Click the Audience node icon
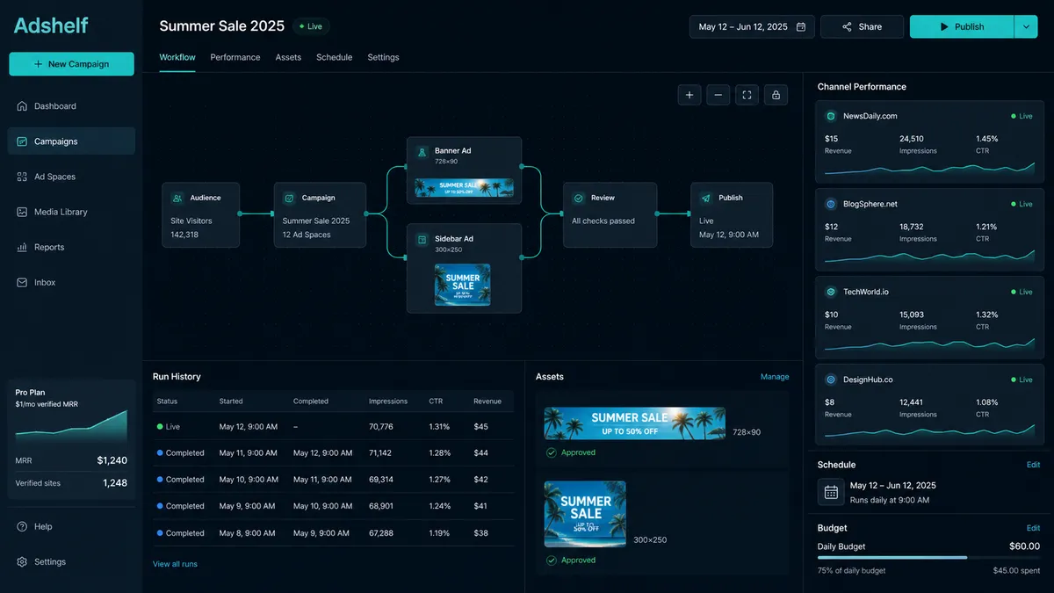 177,199
